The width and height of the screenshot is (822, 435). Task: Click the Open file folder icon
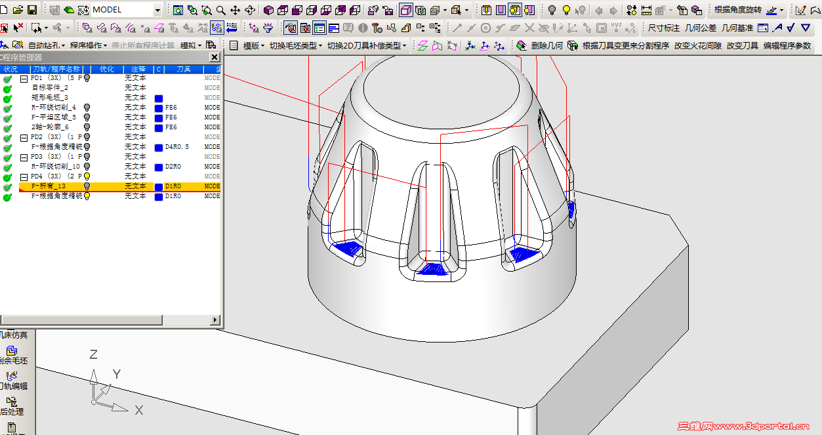pyautogui.click(x=18, y=10)
